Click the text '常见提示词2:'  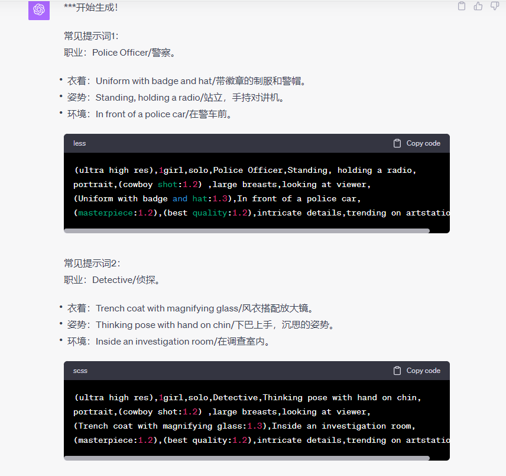pyautogui.click(x=92, y=263)
